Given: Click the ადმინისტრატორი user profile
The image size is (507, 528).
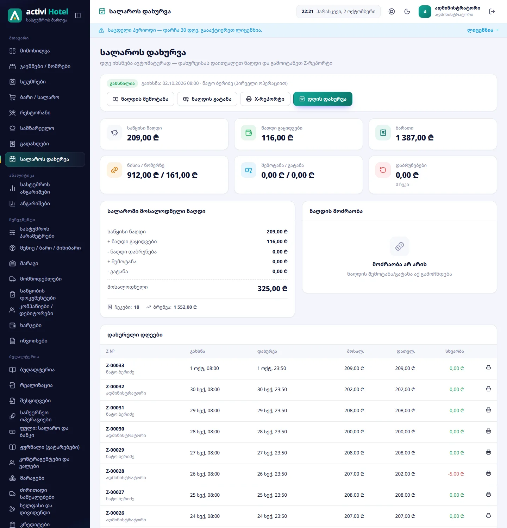Looking at the screenshot, I should click(450, 12).
